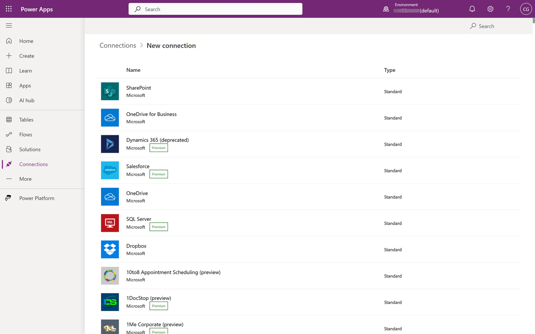
Task: Open the settings gear
Action: click(x=490, y=9)
